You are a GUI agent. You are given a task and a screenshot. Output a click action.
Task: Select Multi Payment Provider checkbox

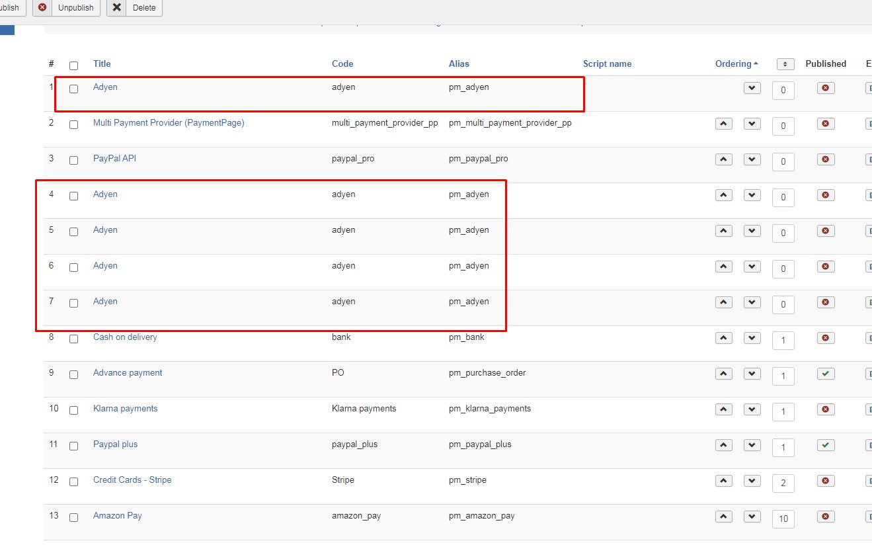(x=73, y=124)
